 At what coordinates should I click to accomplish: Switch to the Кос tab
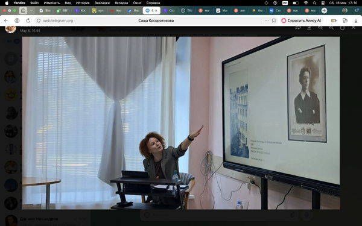[81, 11]
